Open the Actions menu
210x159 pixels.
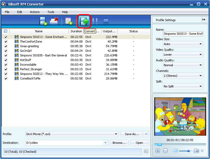[x=34, y=12]
